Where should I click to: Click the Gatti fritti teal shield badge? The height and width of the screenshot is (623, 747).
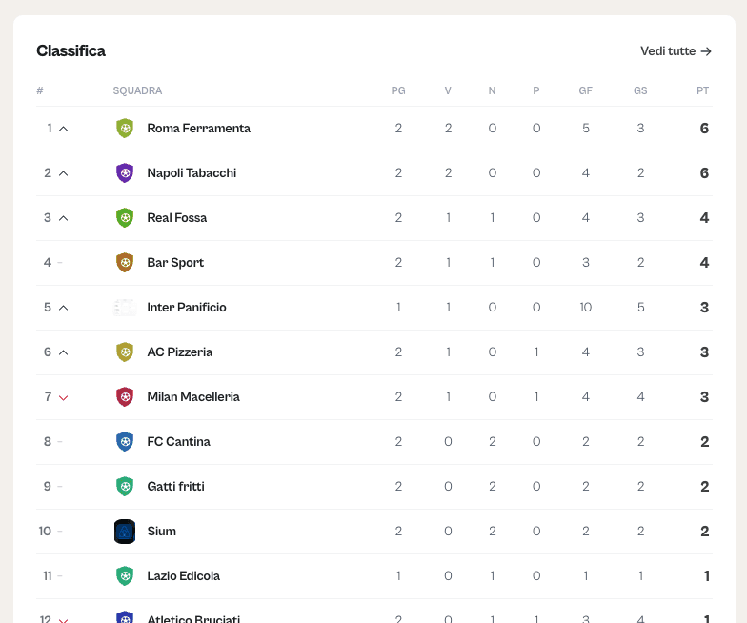click(x=125, y=486)
